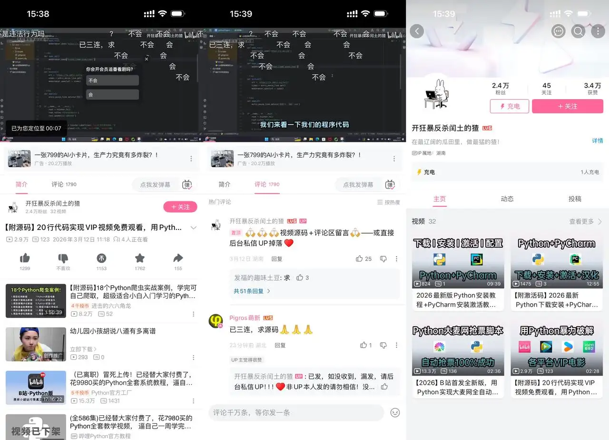Open the 充电 row showing 1人充电

click(508, 172)
